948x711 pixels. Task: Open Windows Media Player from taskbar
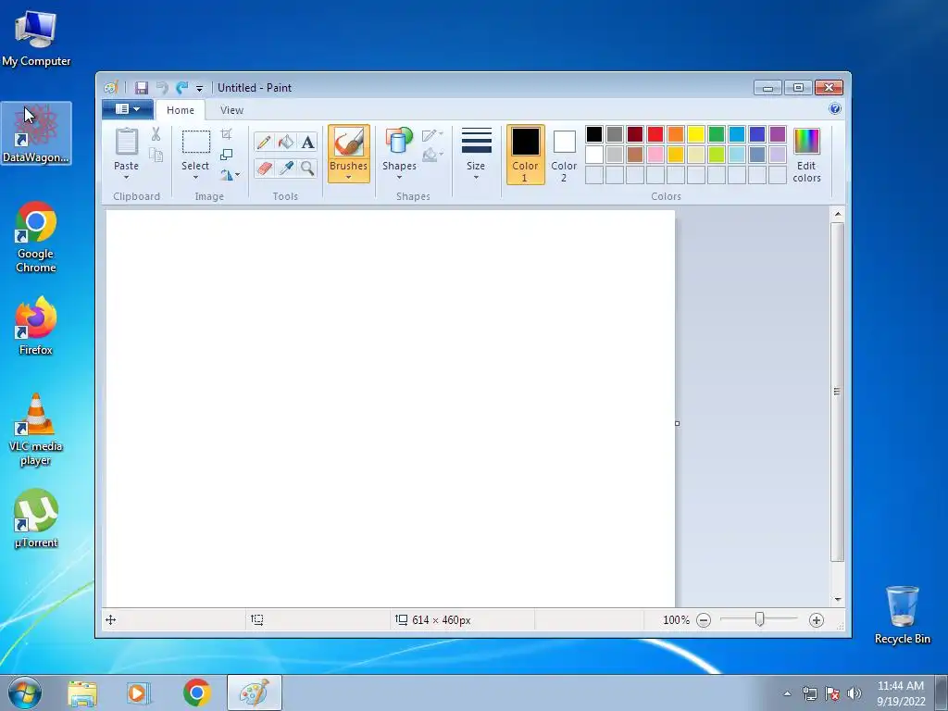pyautogui.click(x=139, y=692)
